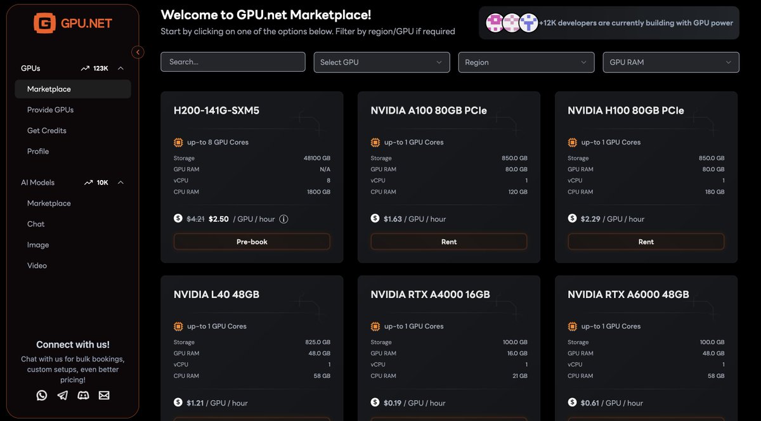Click dollar icon beside $2.29 price

[572, 218]
